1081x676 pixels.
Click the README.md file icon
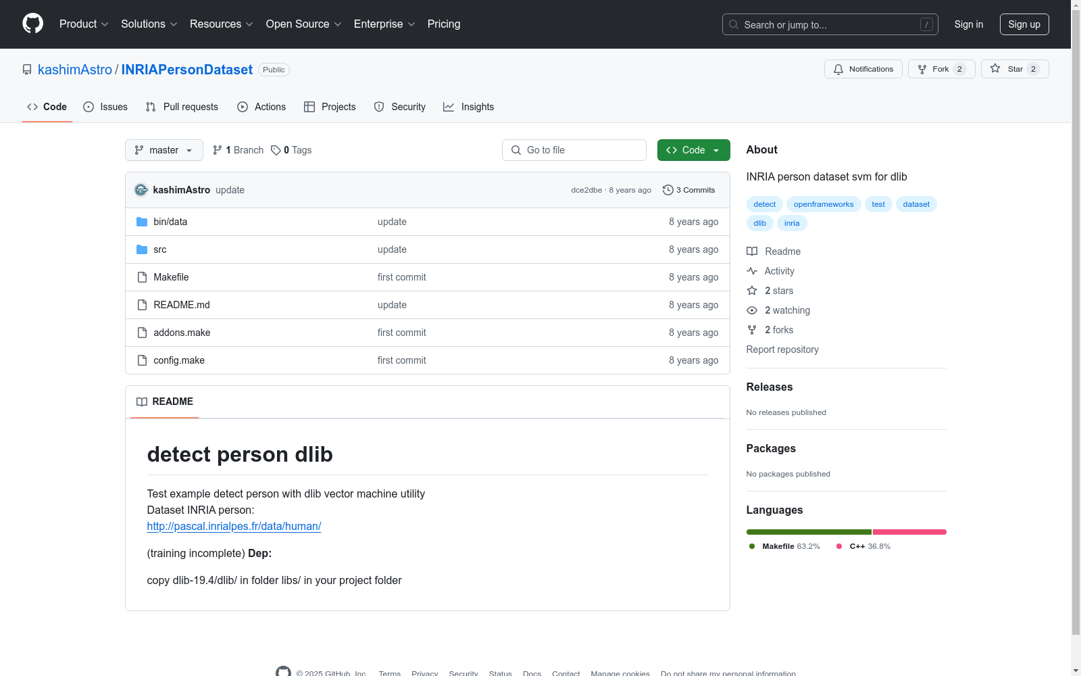tap(142, 305)
